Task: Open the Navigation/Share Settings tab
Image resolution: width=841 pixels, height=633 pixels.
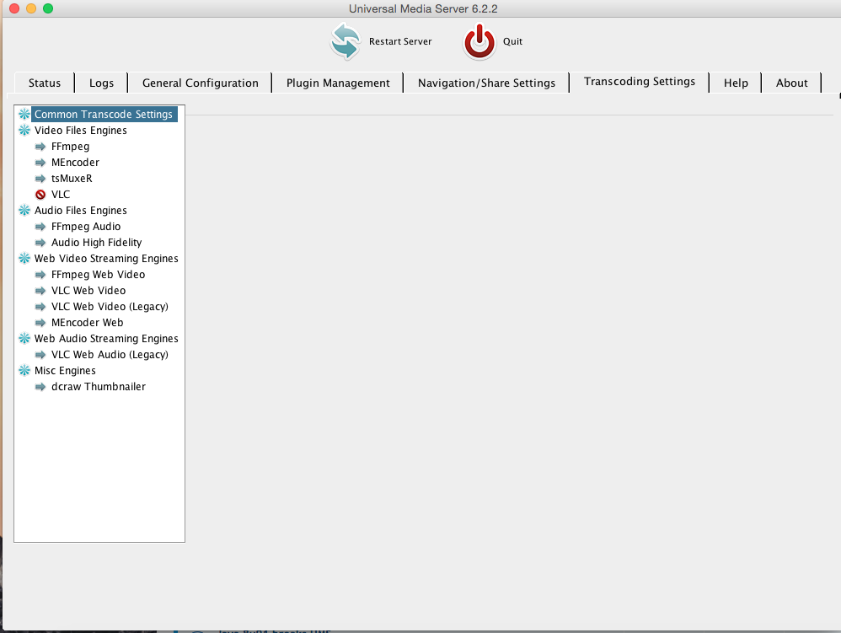Action: click(x=486, y=83)
